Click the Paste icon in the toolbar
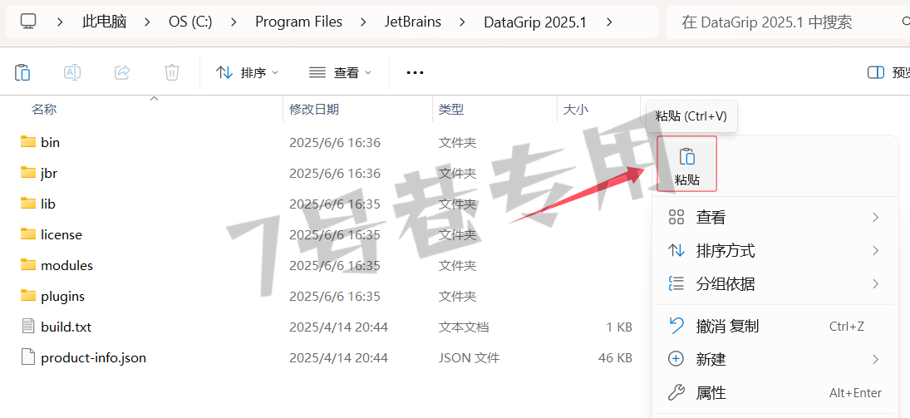This screenshot has width=910, height=418. [22, 72]
